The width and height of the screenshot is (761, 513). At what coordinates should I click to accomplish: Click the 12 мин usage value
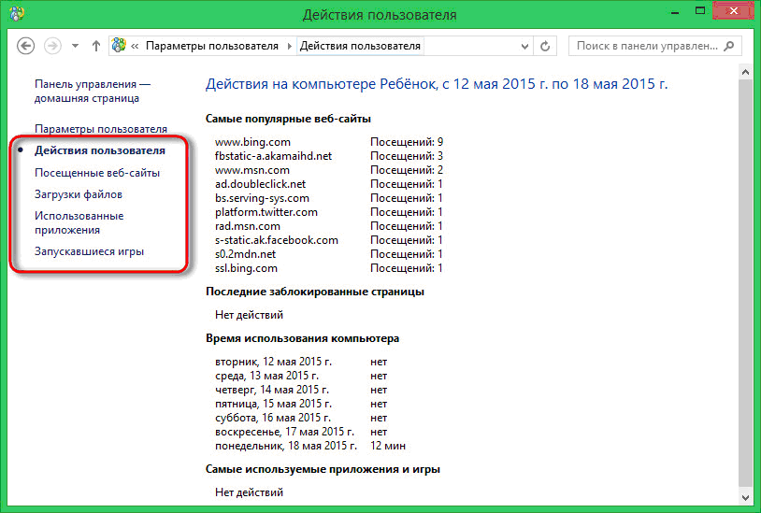pos(388,446)
